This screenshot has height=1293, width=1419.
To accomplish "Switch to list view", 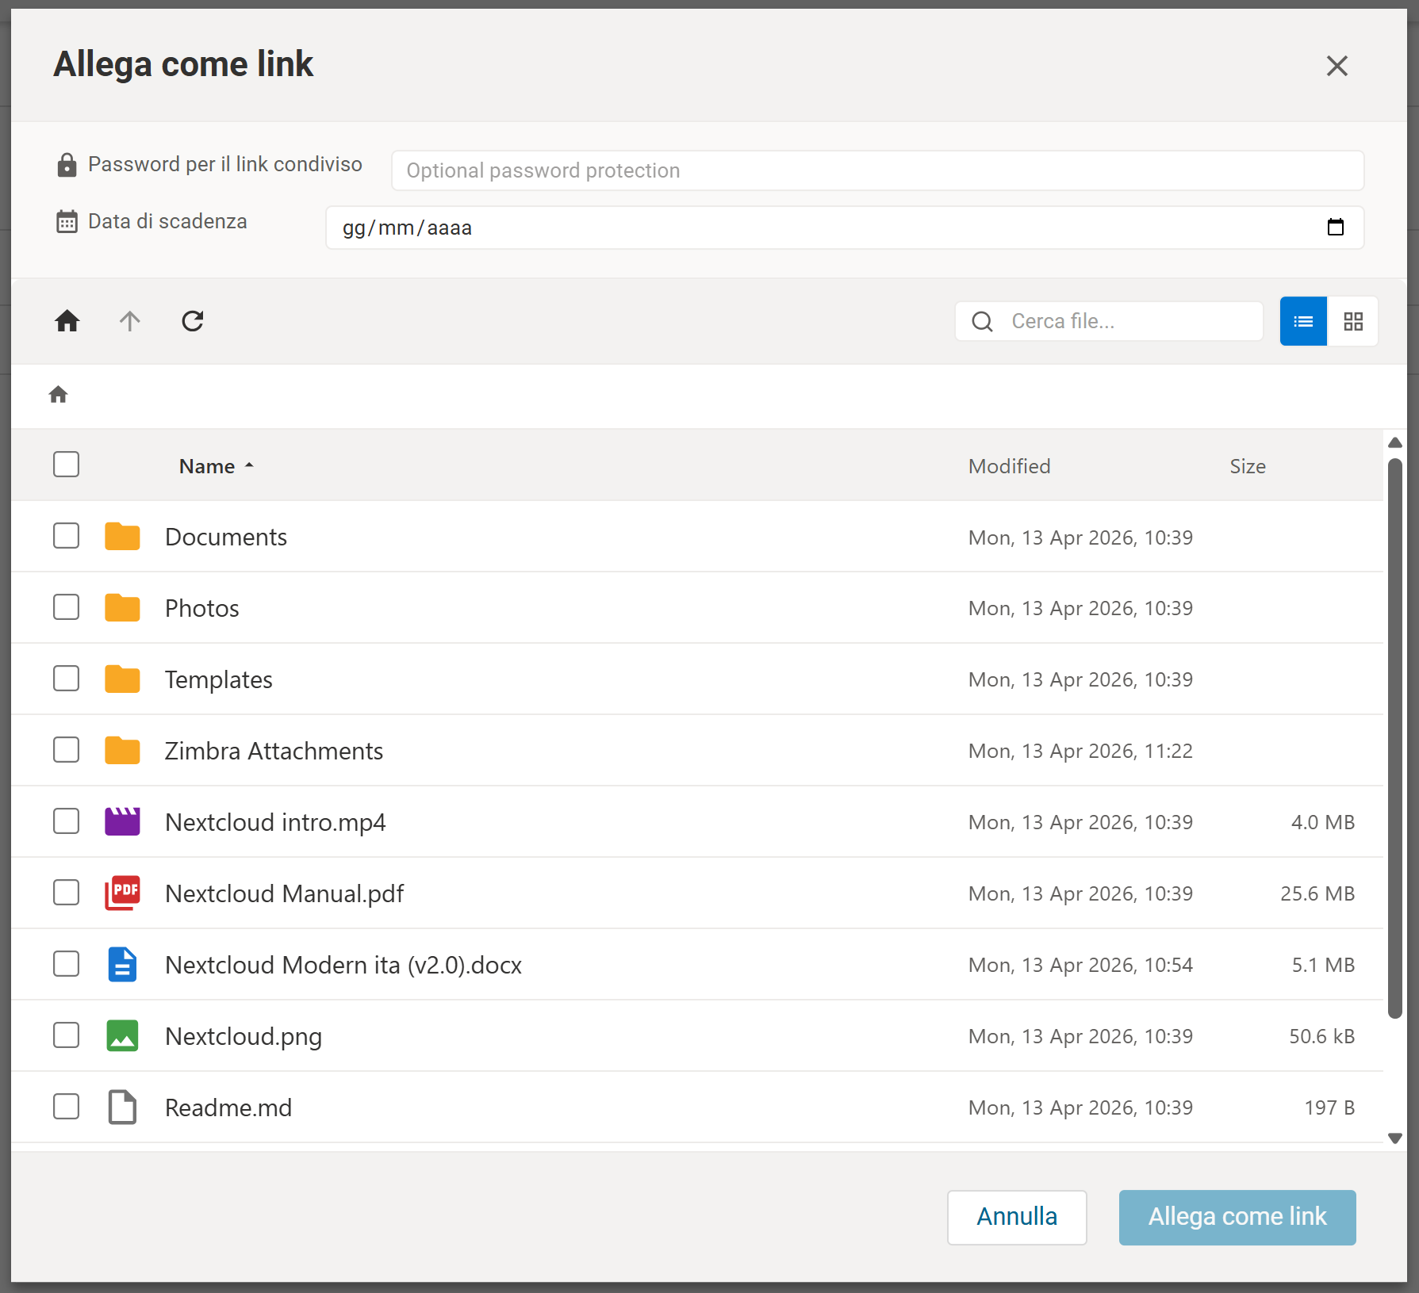I will point(1303,321).
